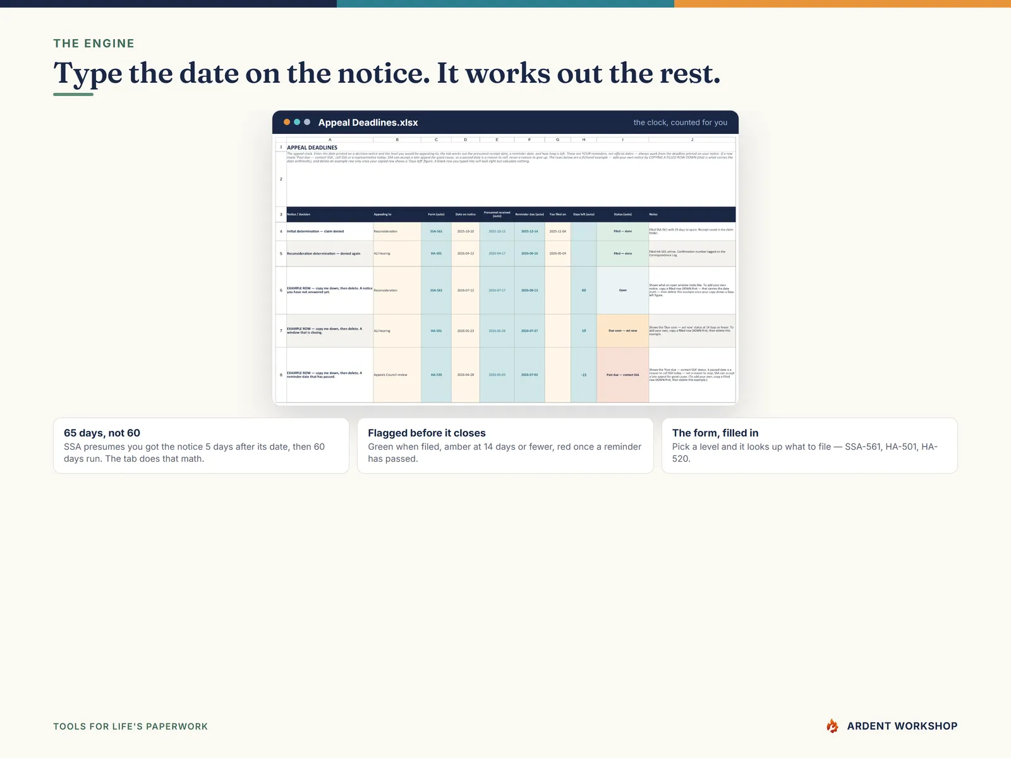Click the reminder date 2026-09-15 cell

click(530, 290)
